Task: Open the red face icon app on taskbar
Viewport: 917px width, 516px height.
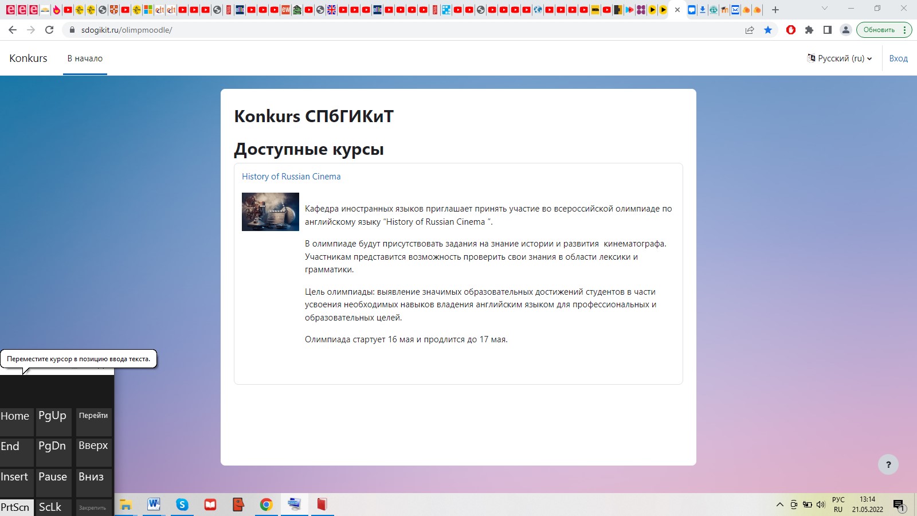Action: pyautogui.click(x=238, y=505)
